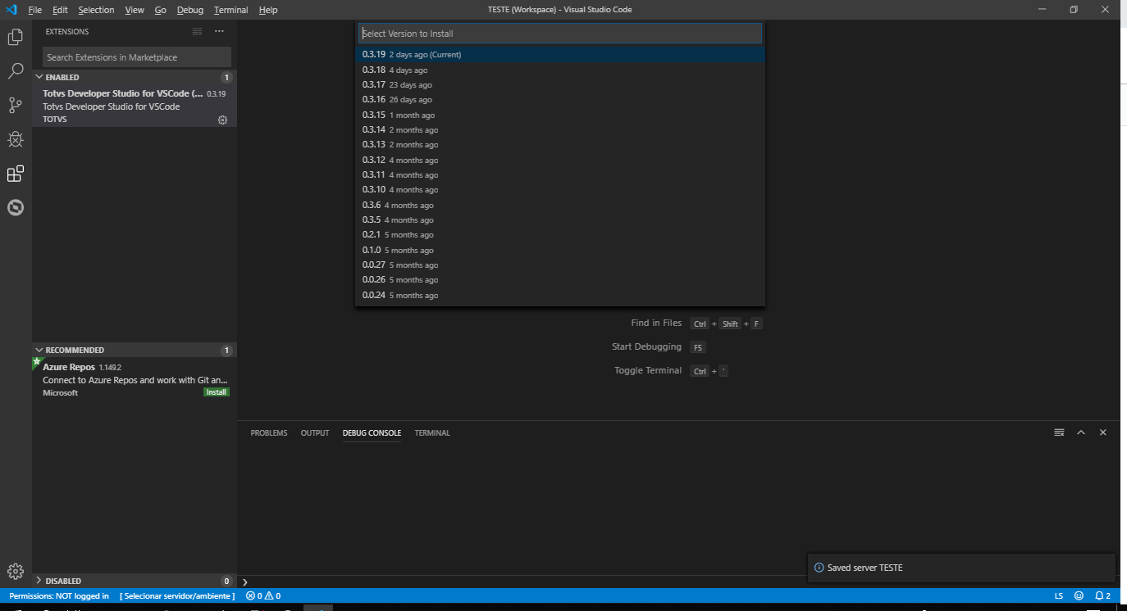Viewport: 1127px width, 611px height.
Task: Click the VS Code logo in title bar
Action: point(11,10)
